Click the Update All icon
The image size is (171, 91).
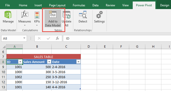[x=66, y=15]
